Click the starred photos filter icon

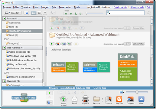(66, 14)
